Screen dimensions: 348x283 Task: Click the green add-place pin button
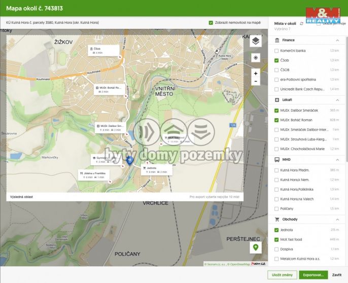(x=256, y=247)
